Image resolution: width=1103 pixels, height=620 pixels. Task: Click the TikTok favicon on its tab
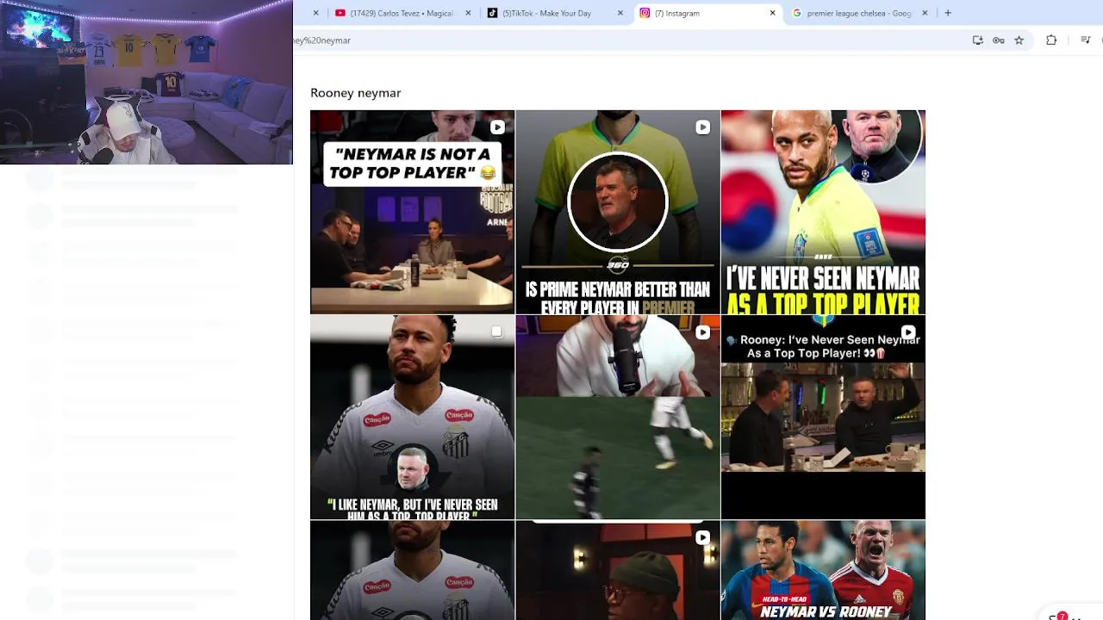(x=492, y=13)
